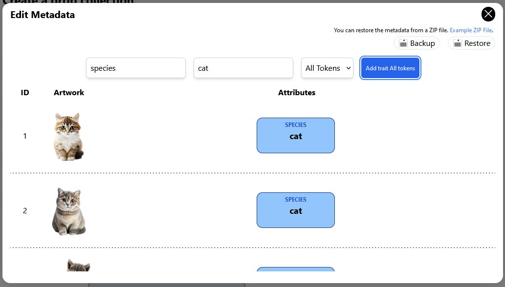505x287 pixels.
Task: Click the Edit Metadata dialog title
Action: pyautogui.click(x=43, y=15)
